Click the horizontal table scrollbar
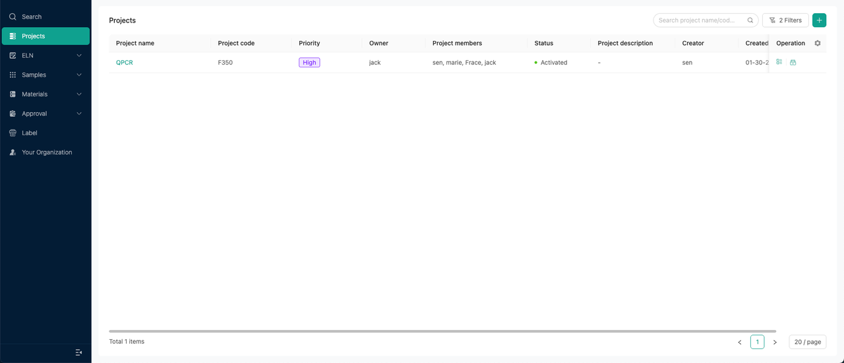The height and width of the screenshot is (363, 844). (x=442, y=331)
